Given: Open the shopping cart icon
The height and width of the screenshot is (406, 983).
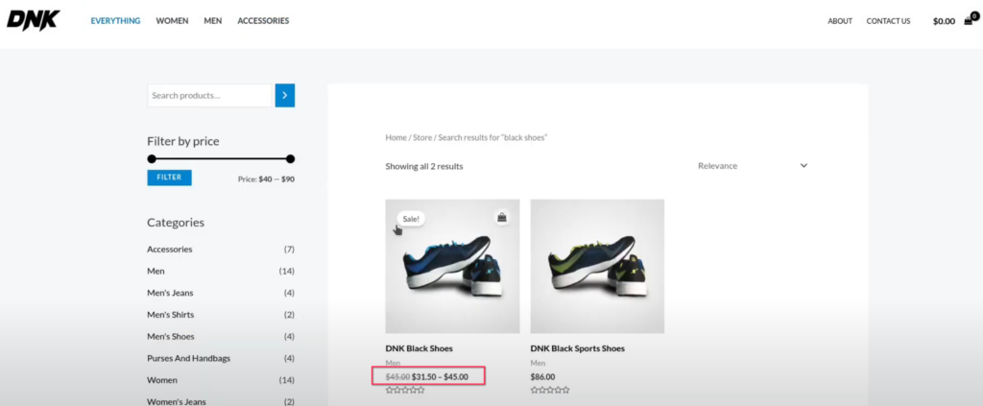Looking at the screenshot, I should pyautogui.click(x=969, y=20).
